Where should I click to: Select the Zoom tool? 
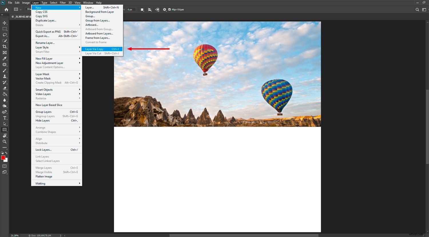[x=4, y=142]
